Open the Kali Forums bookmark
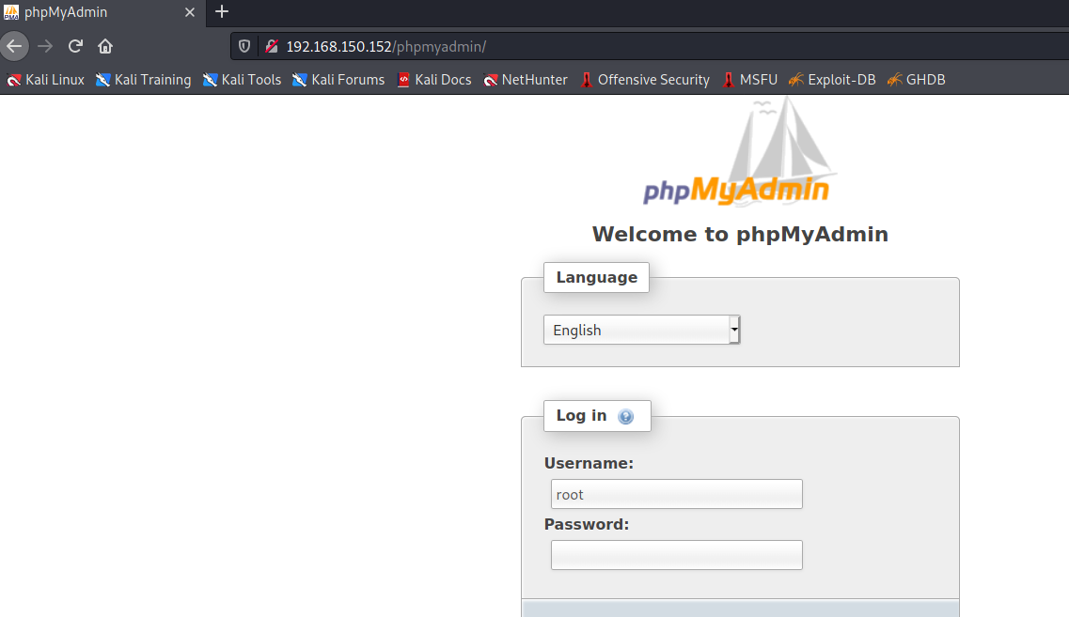Image resolution: width=1069 pixels, height=617 pixels. pyautogui.click(x=338, y=80)
